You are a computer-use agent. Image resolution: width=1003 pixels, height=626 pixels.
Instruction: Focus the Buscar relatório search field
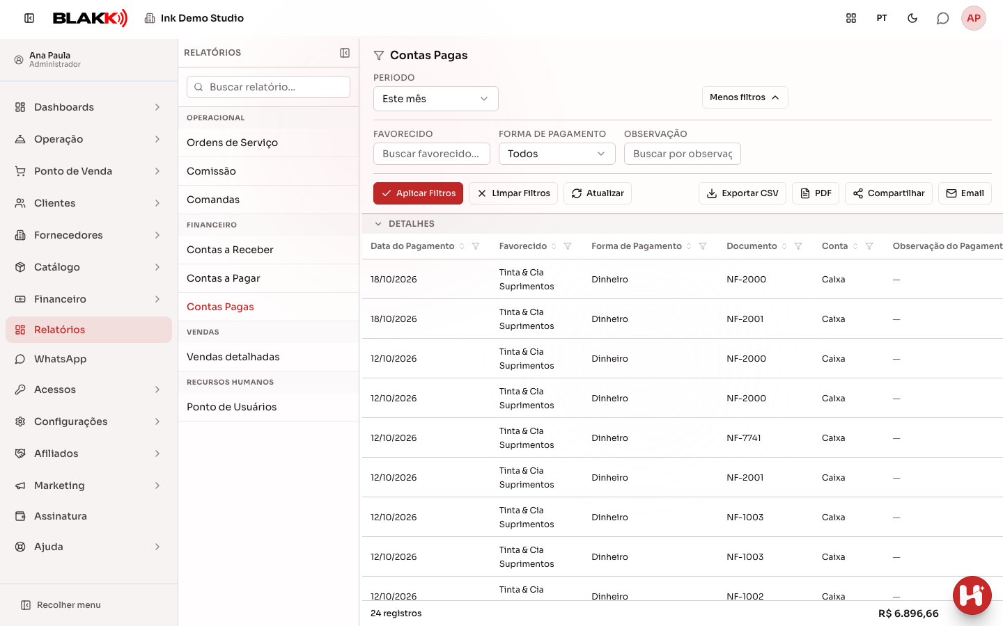(x=269, y=87)
